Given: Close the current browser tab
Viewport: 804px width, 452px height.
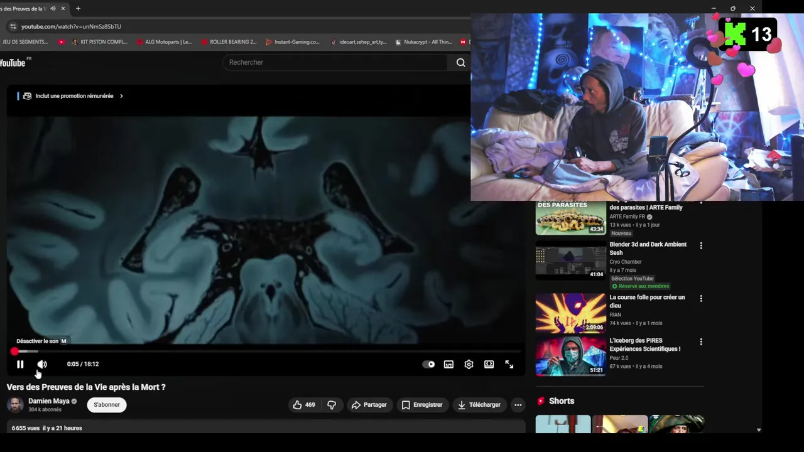Looking at the screenshot, I should [x=63, y=9].
